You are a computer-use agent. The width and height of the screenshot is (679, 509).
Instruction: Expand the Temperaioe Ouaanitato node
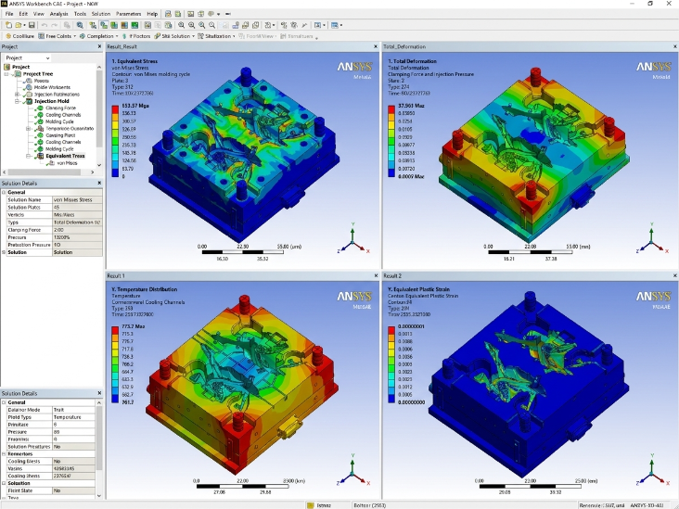[29, 129]
